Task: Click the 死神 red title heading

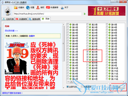Action: tap(7, 26)
